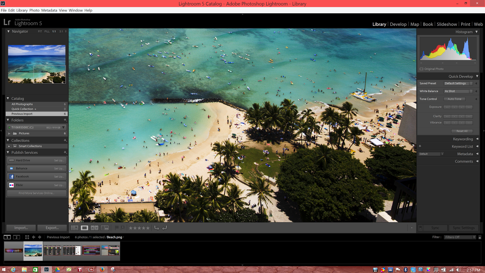485x273 pixels.
Task: Expand the Keywording panel
Action: coord(477,139)
